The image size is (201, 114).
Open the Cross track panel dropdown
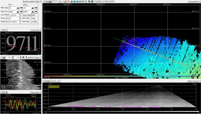coord(36,30)
